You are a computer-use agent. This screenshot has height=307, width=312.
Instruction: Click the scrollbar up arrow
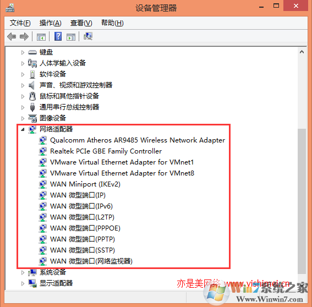click(x=302, y=52)
